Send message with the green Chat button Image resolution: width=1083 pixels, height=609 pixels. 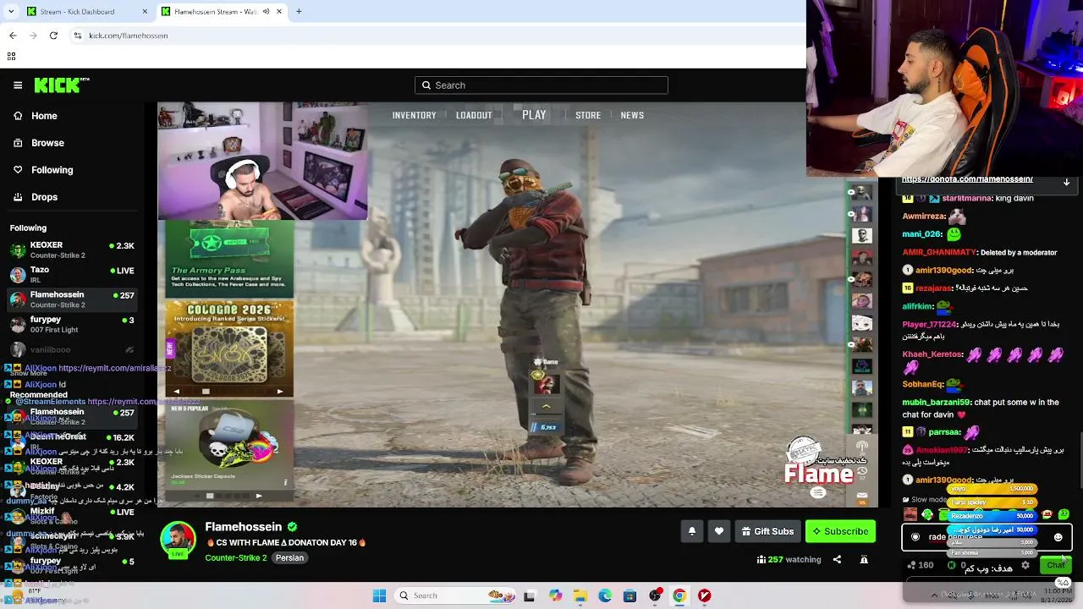(x=1055, y=565)
